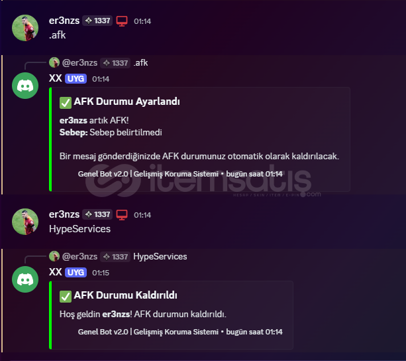Click small reply avatar before @er3nzs HypeServices

pos(54,256)
